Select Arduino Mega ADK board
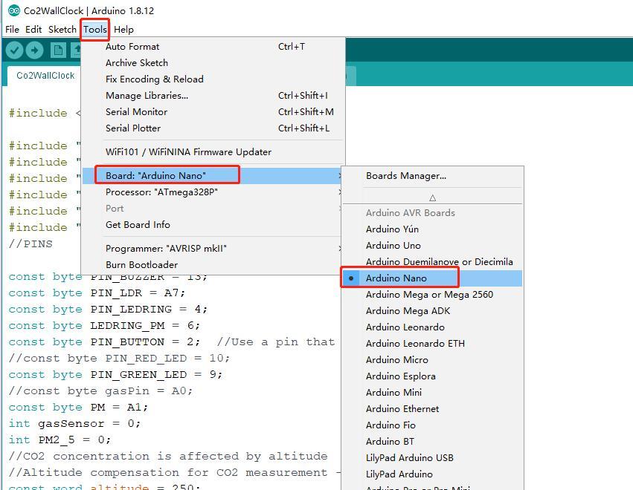The image size is (633, 490). [432, 310]
